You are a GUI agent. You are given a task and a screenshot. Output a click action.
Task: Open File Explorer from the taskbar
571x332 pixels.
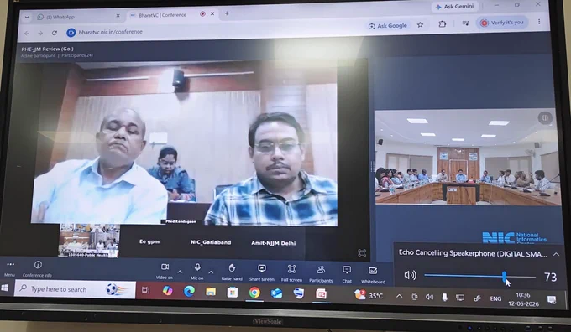pyautogui.click(x=211, y=292)
